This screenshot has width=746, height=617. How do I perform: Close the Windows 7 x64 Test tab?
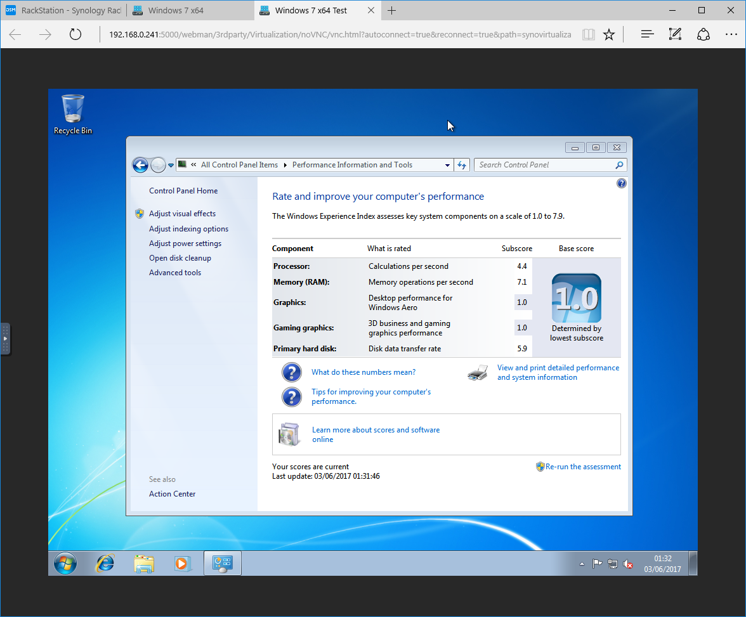click(371, 11)
